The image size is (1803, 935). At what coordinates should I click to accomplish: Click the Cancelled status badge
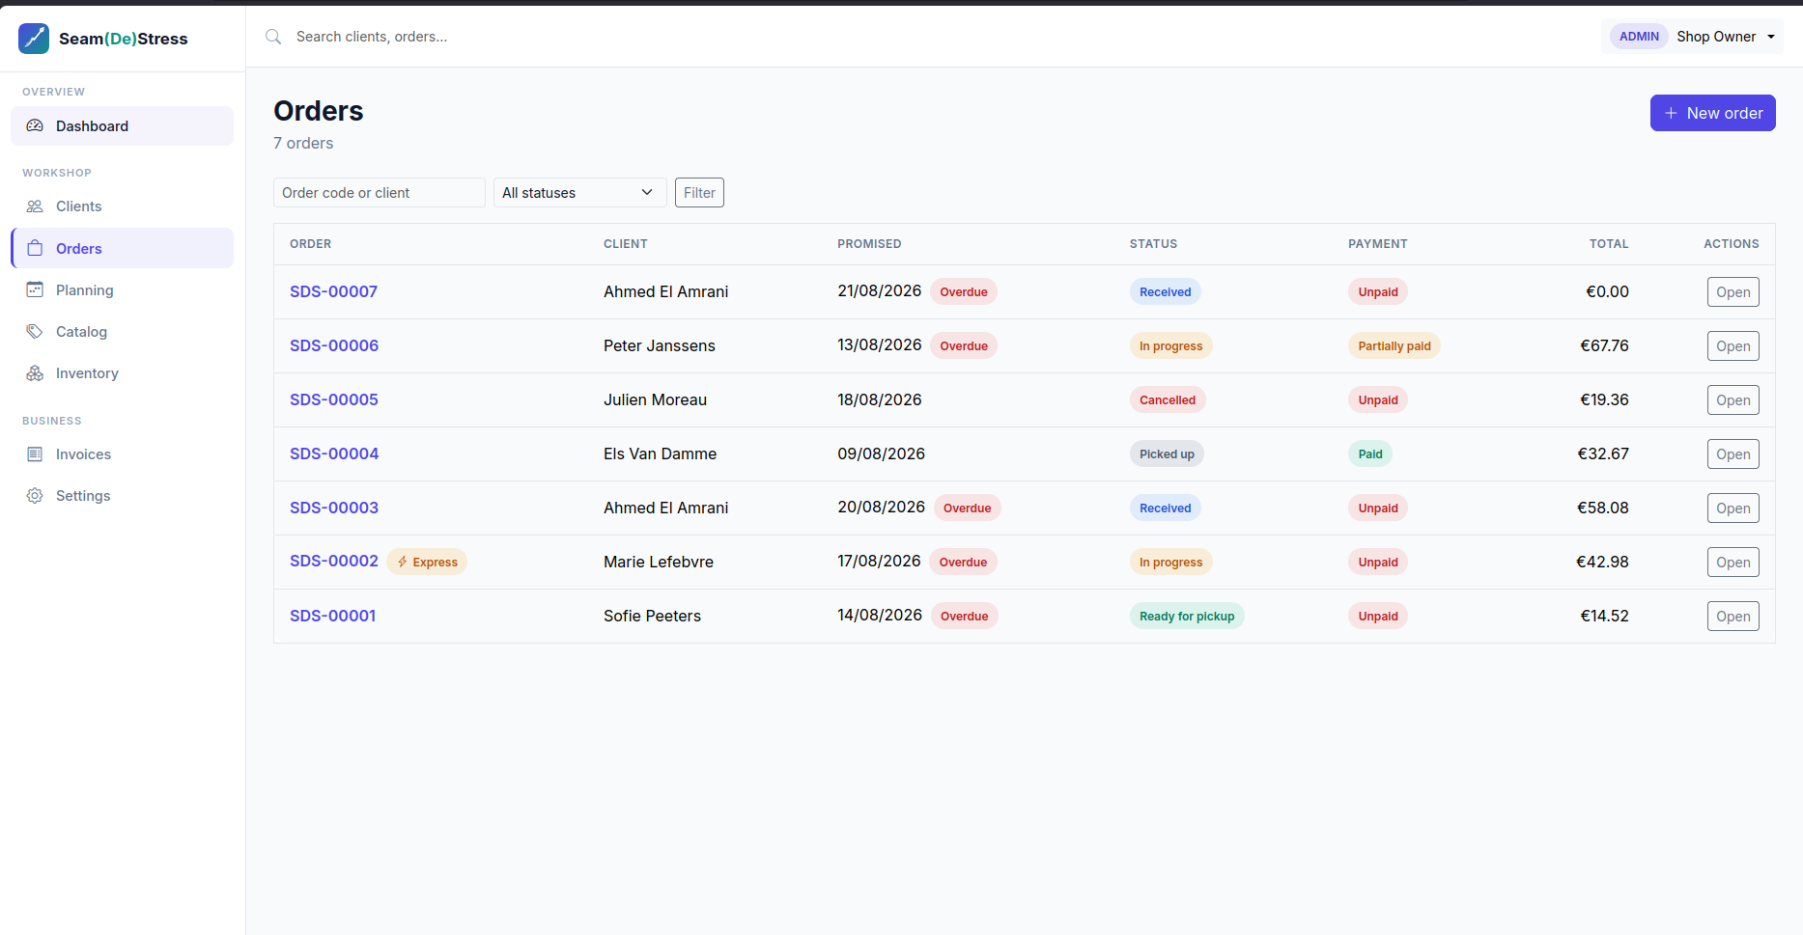pyautogui.click(x=1168, y=399)
